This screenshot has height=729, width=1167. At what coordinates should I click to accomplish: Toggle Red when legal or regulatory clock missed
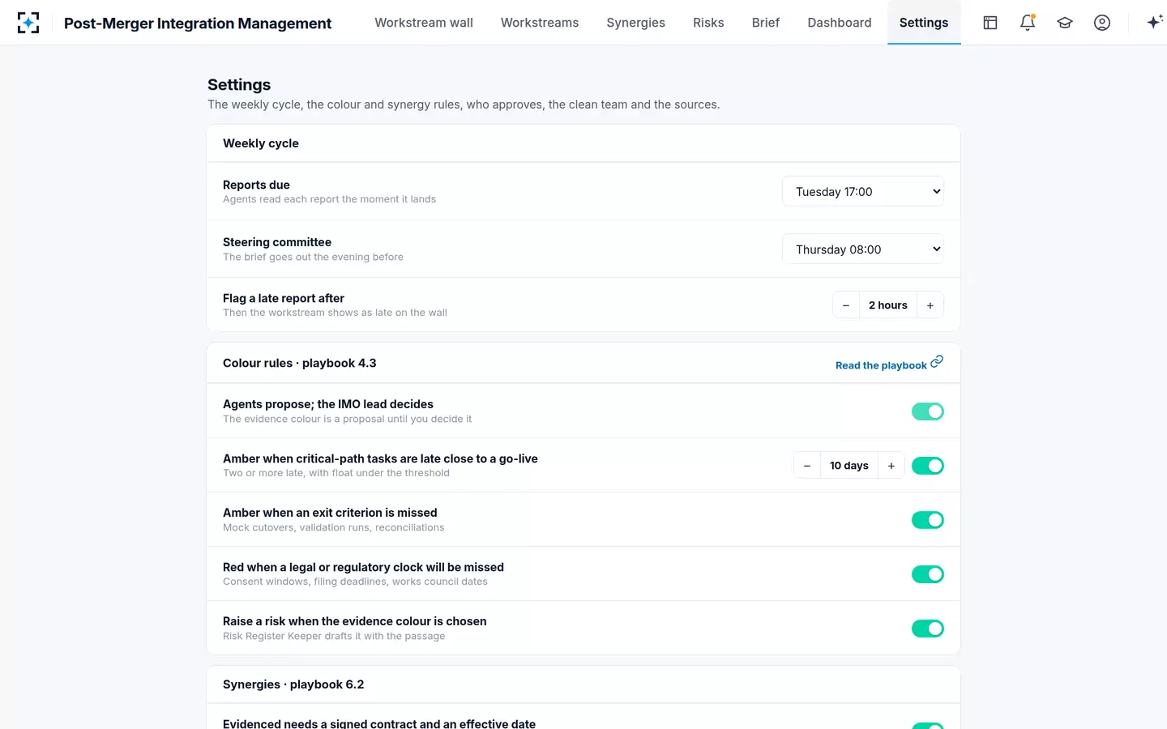point(928,574)
